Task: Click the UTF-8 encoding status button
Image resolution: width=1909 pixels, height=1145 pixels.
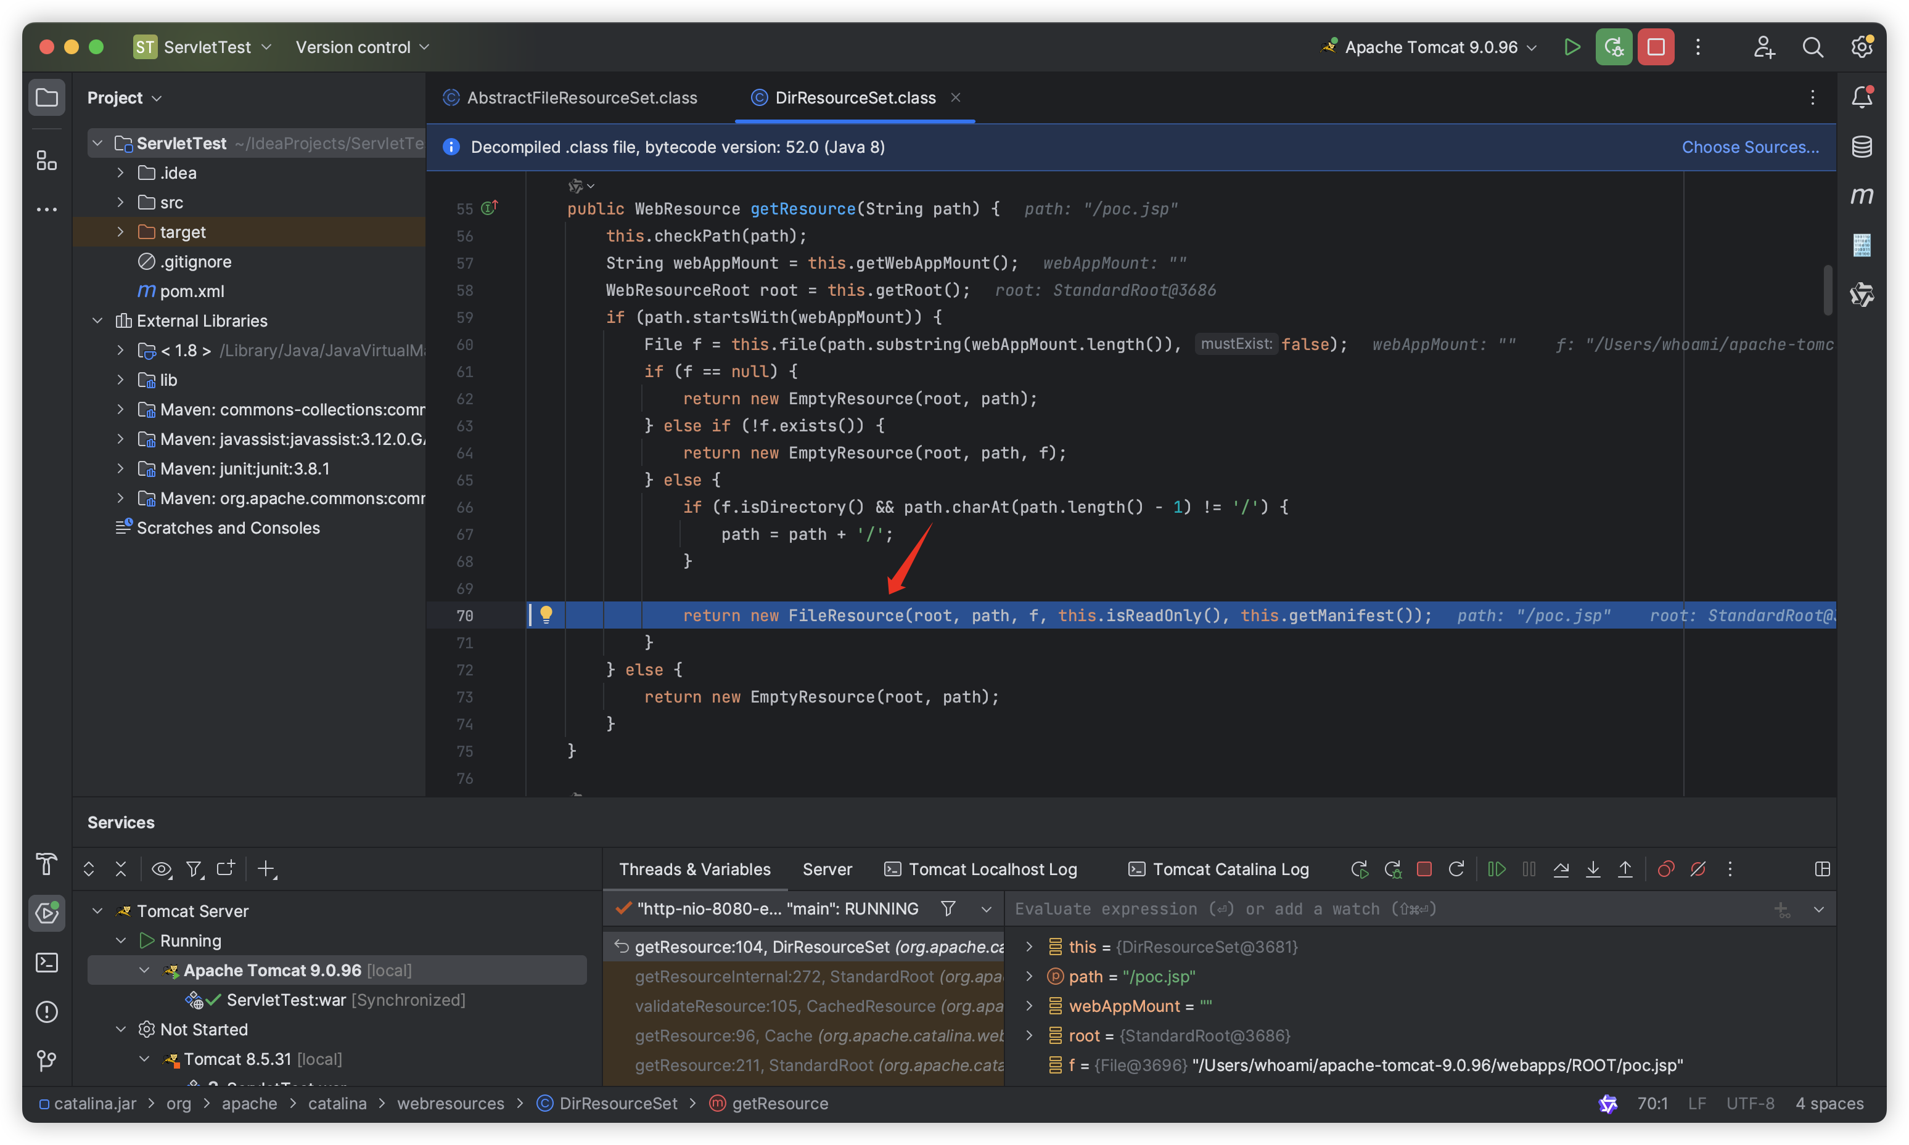Action: pos(1749,1103)
